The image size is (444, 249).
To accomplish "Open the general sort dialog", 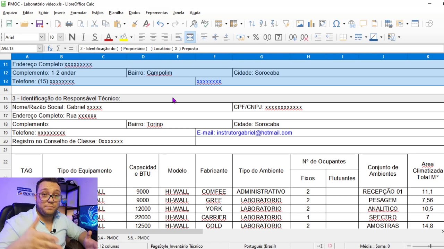I will click(x=252, y=24).
